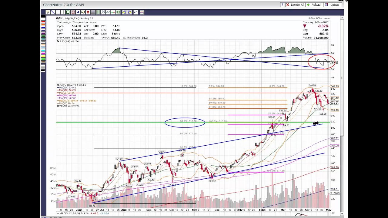
Task: Click the AAPL (Apple, Inc.) title text
Action: [x=67, y=18]
